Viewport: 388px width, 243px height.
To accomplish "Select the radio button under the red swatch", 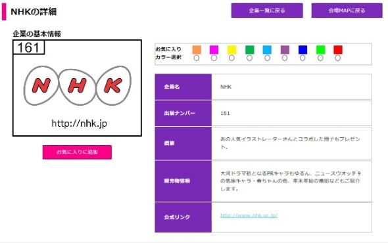I will [338, 58].
